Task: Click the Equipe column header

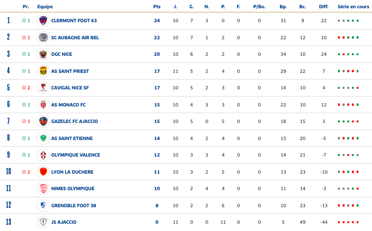Action: (45, 7)
